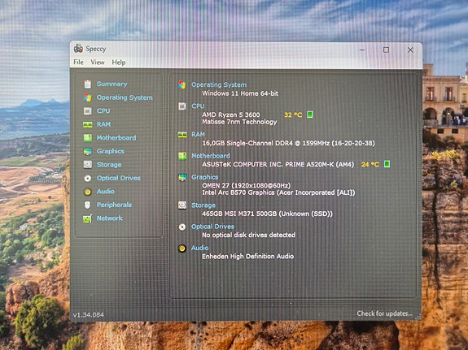Click Check for updates link

pyautogui.click(x=384, y=313)
